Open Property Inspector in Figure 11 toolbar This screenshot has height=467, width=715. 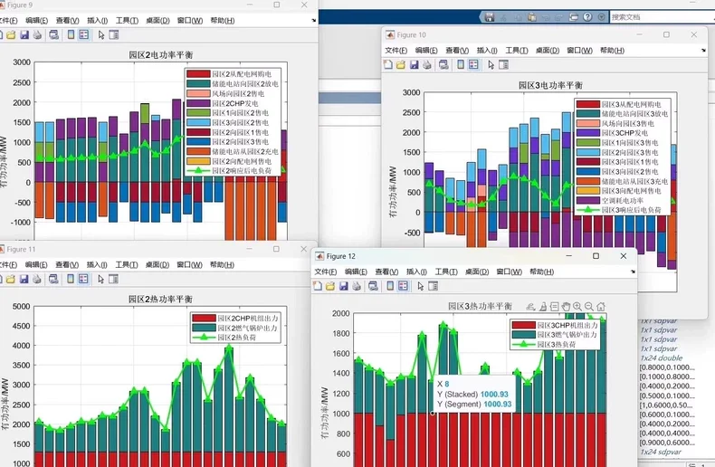point(113,279)
